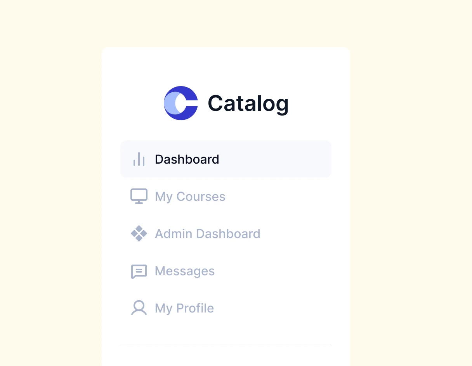Click the person icon next to My Profile

coord(139,308)
